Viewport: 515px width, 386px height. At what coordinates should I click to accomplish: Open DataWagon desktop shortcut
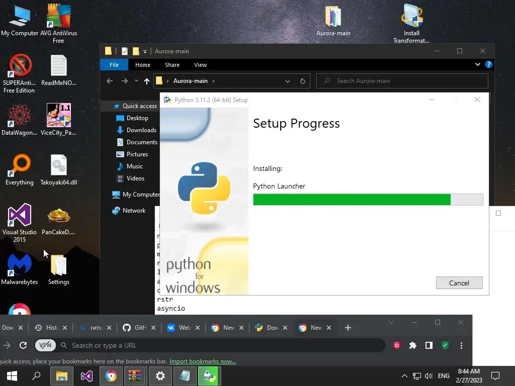pyautogui.click(x=20, y=120)
